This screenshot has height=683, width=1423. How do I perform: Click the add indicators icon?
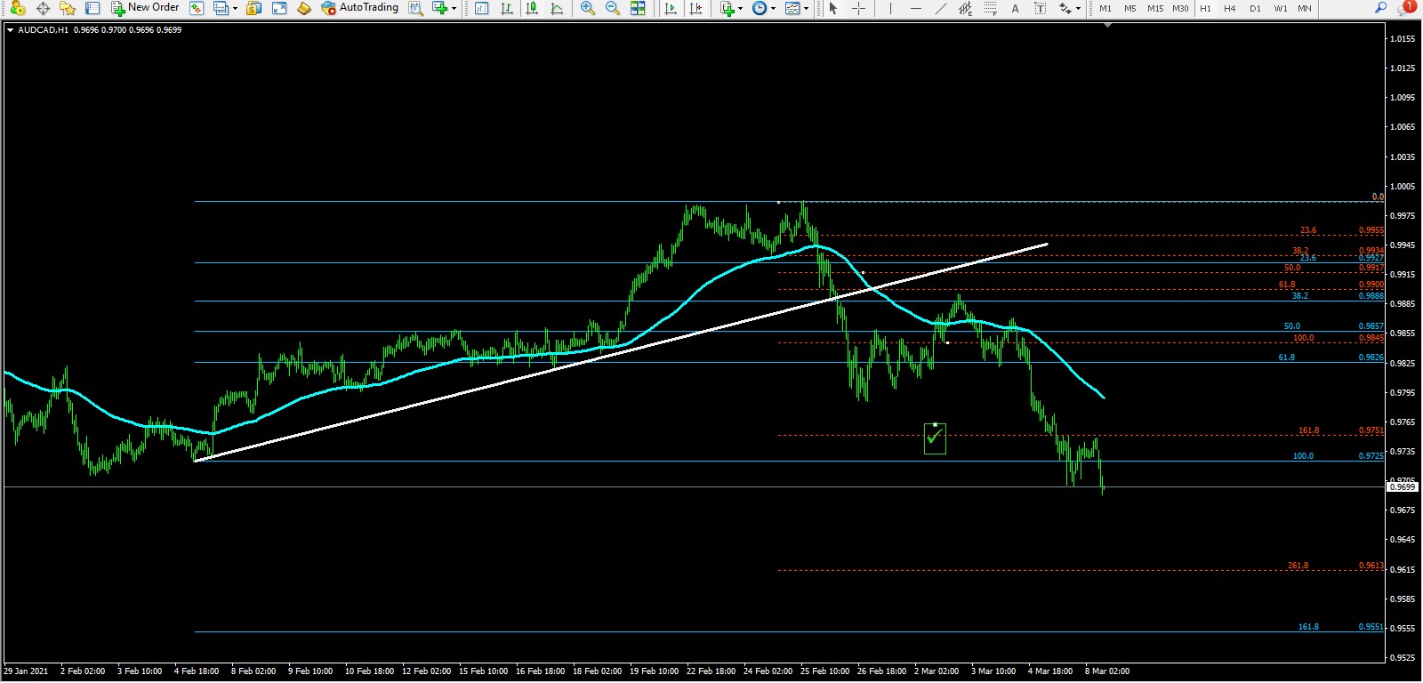click(x=728, y=8)
